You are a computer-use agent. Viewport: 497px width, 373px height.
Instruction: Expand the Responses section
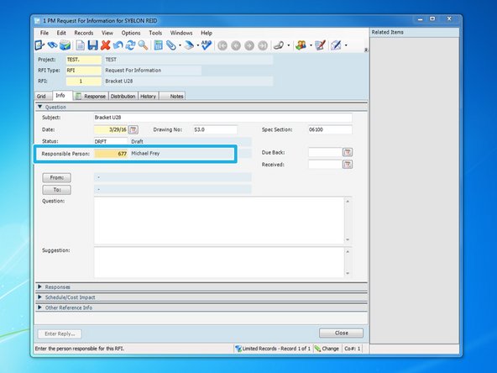[40, 286]
